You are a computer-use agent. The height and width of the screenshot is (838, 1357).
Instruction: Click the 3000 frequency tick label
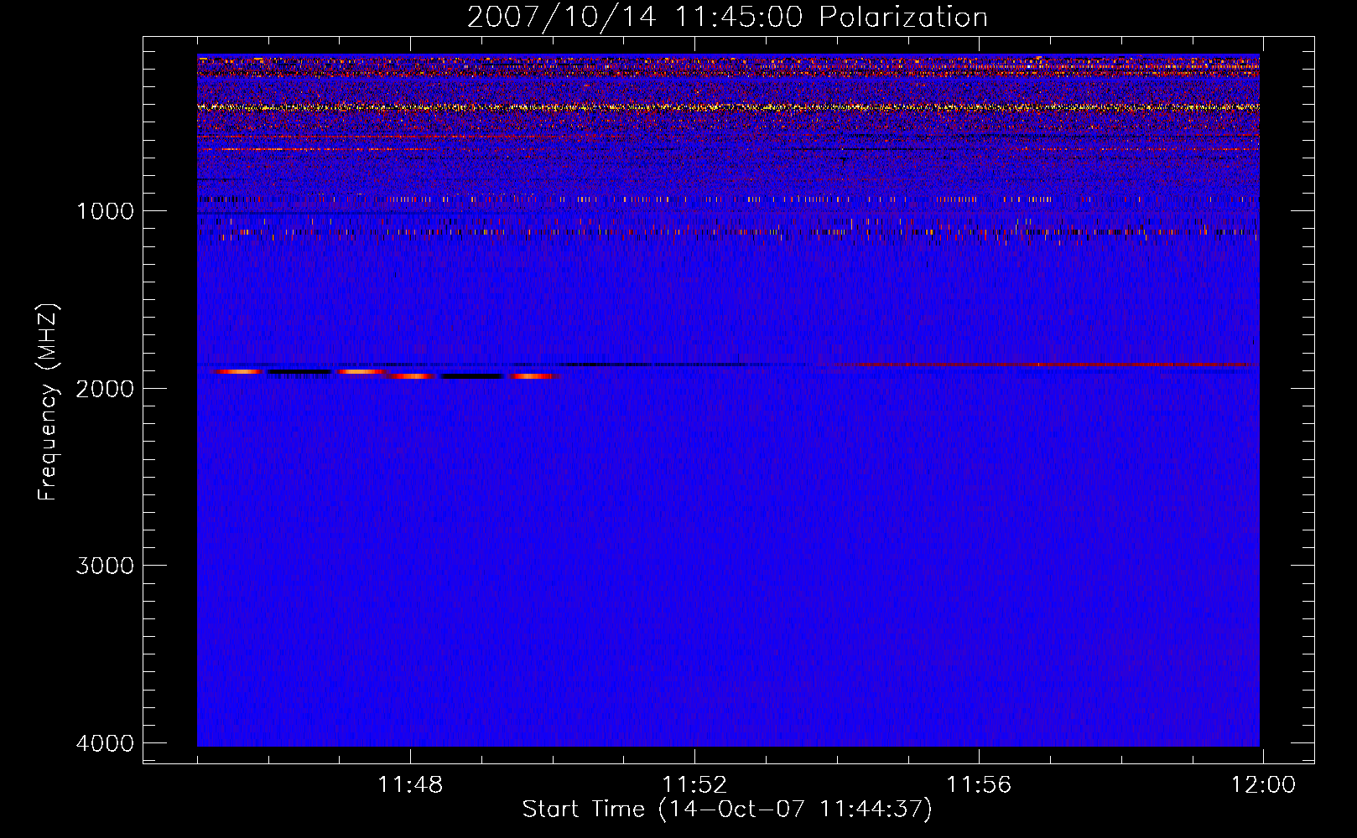pyautogui.click(x=105, y=566)
